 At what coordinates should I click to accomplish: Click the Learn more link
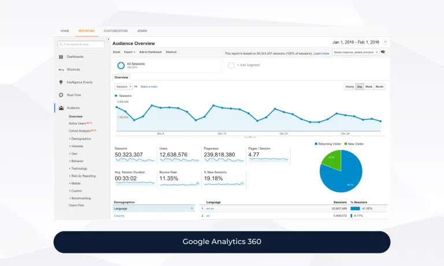coord(321,53)
